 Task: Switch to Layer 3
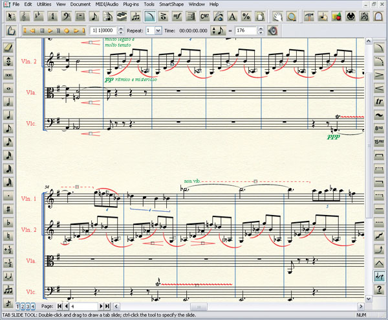(x=28, y=306)
